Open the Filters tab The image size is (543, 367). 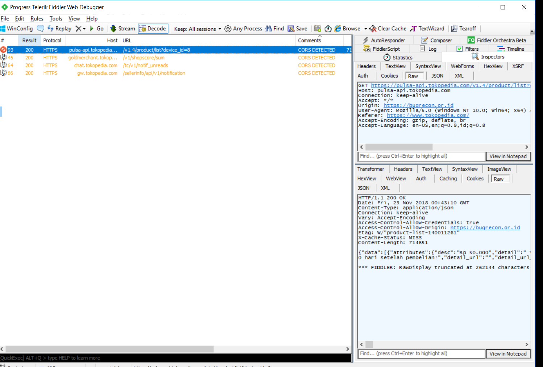pyautogui.click(x=468, y=49)
